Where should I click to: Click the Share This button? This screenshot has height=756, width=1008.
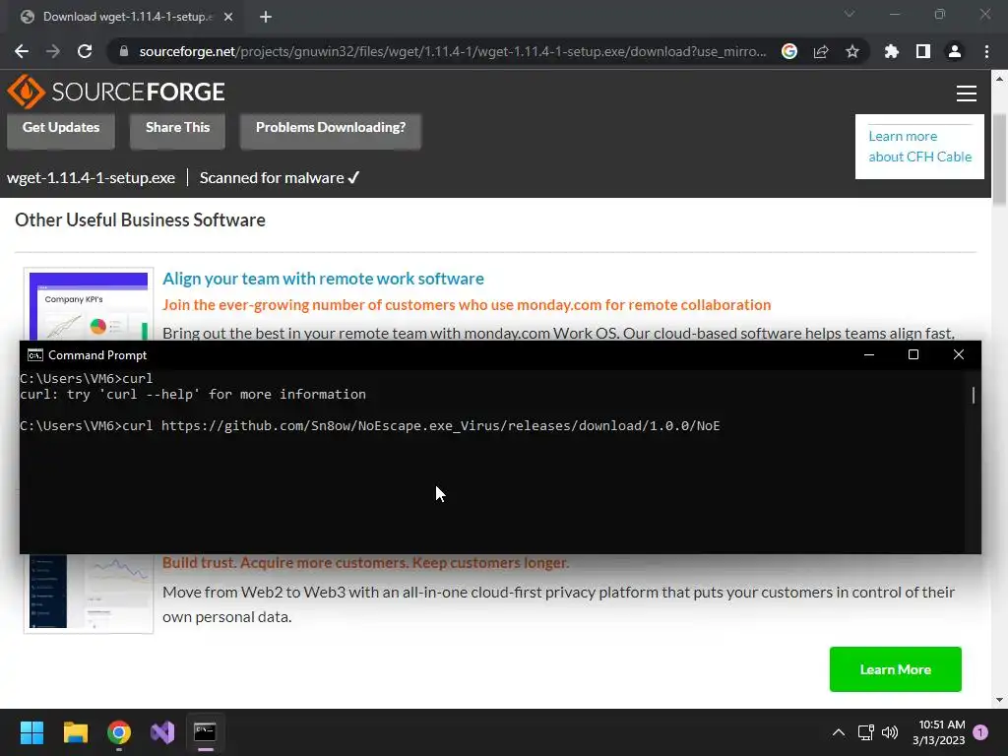coord(177,131)
